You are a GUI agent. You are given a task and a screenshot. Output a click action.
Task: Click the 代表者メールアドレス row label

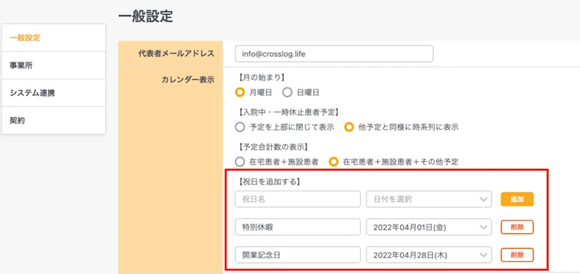point(176,53)
